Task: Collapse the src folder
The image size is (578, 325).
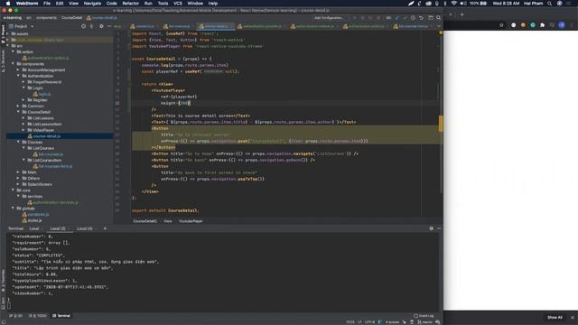Action: point(8,46)
